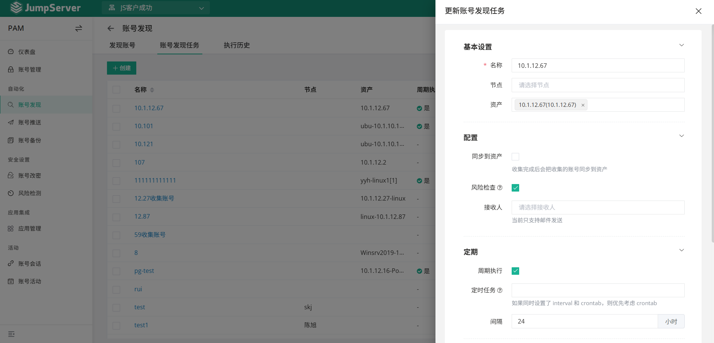Screen dimensions: 714x343
Task: Open the 风险检测 section
Action: 30,193
